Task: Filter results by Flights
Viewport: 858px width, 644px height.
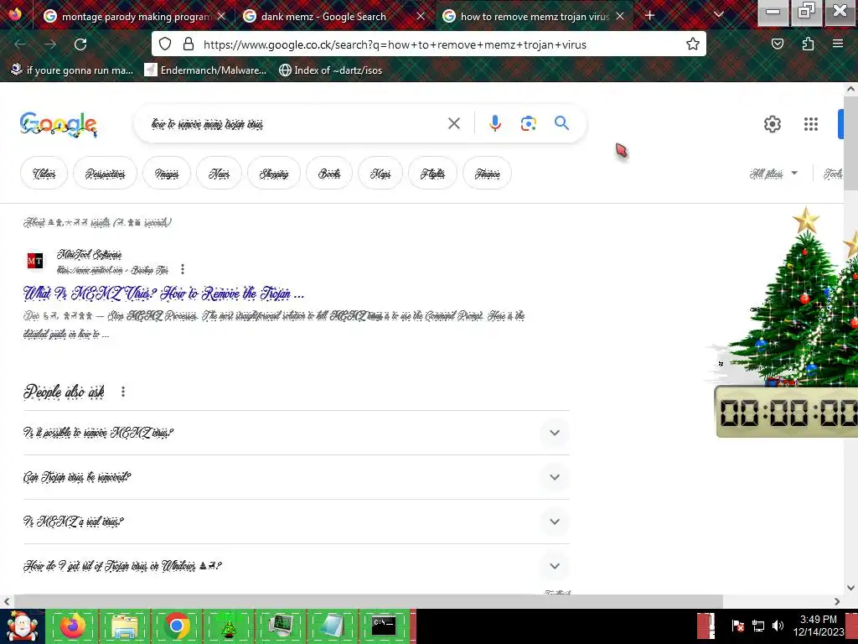Action: click(x=432, y=174)
